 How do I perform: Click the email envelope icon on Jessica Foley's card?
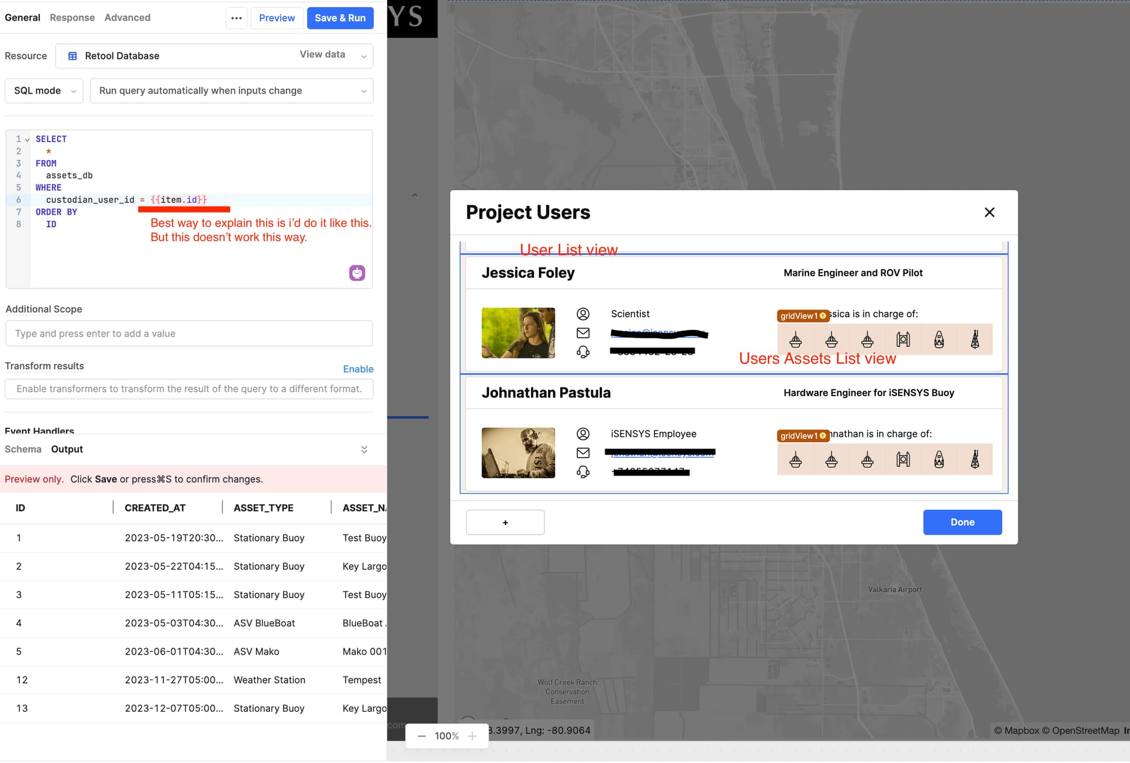click(x=583, y=333)
